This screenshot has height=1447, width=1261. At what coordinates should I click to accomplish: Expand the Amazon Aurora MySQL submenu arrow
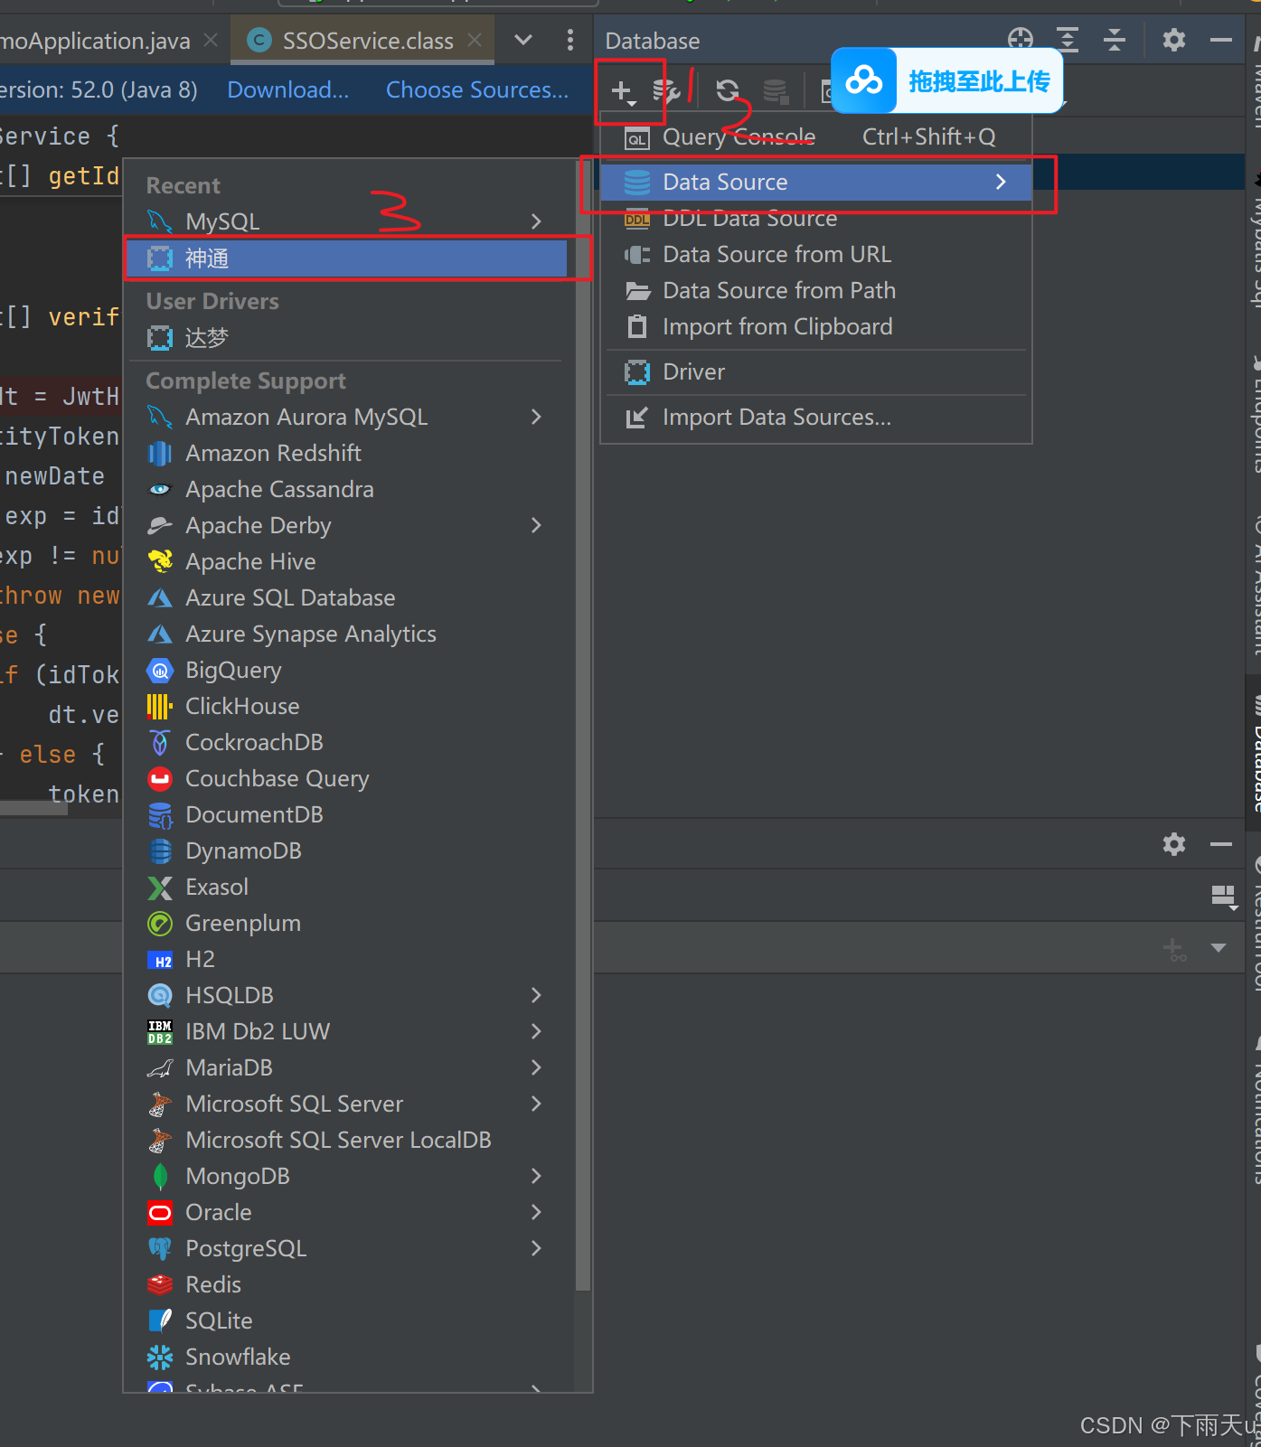pos(536,417)
